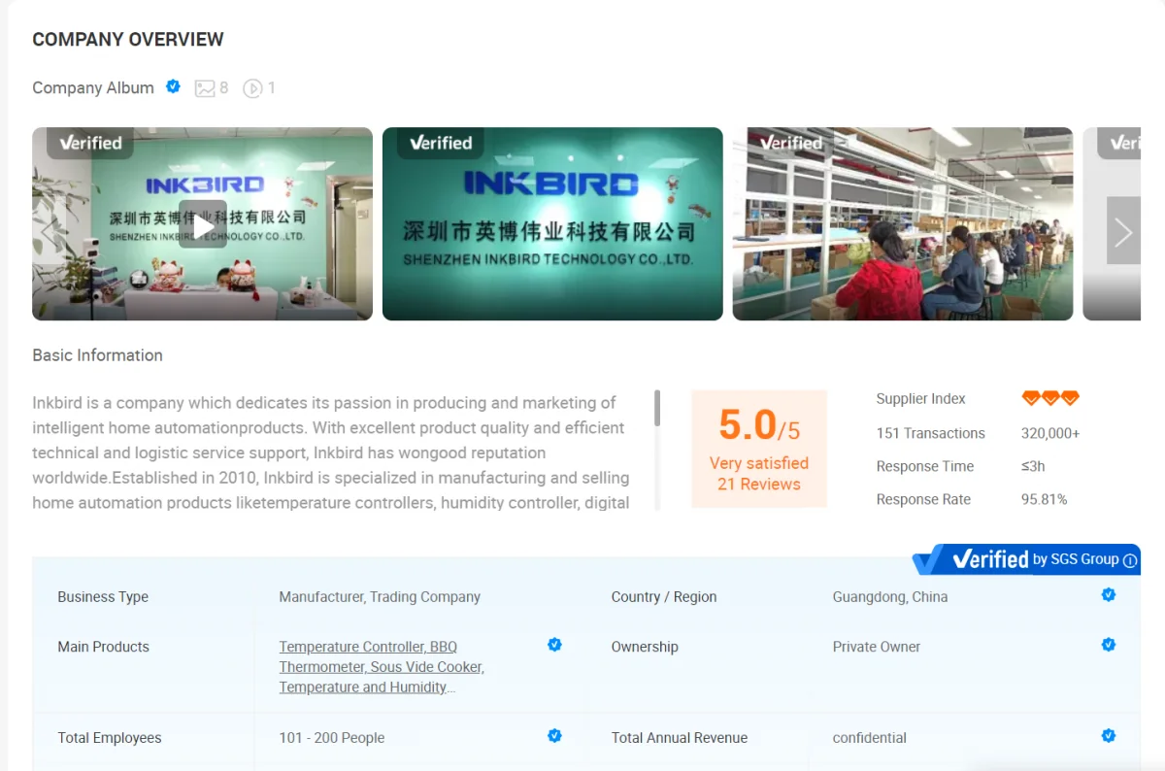The height and width of the screenshot is (771, 1165).
Task: Click the verified check for Country / Region
Action: (1108, 594)
